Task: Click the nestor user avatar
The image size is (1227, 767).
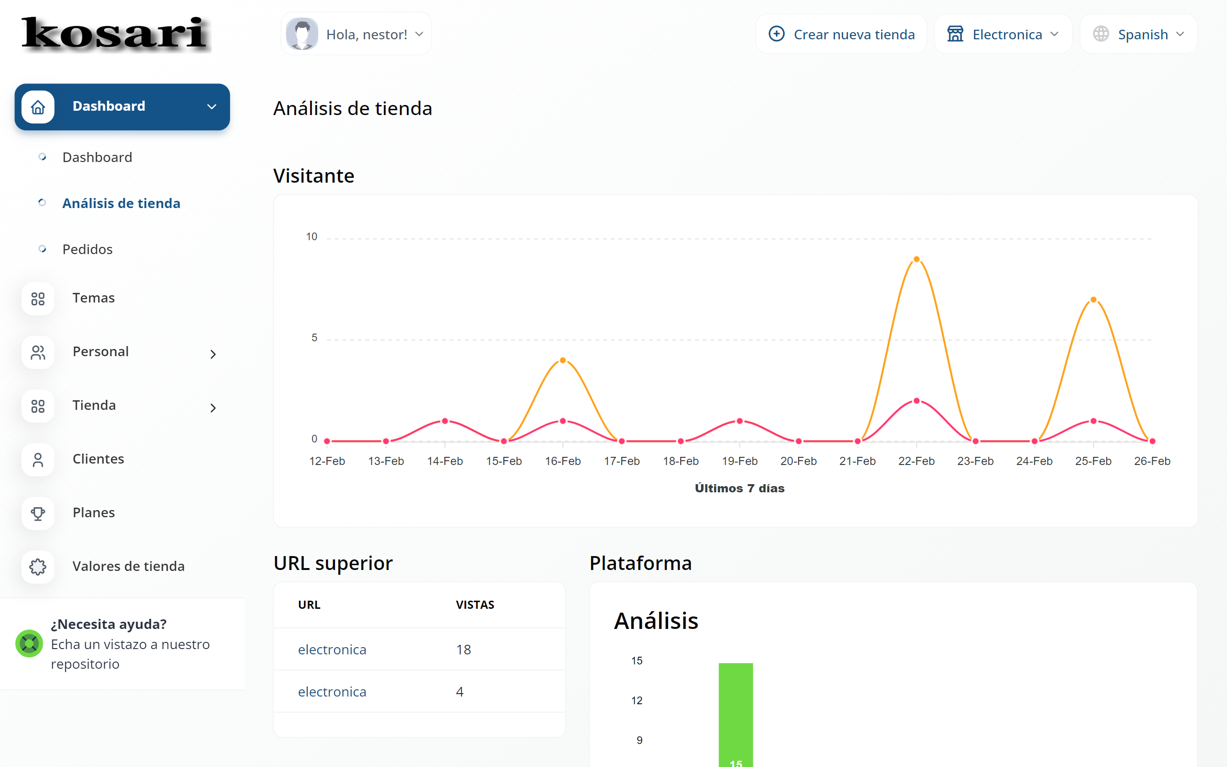Action: [x=302, y=34]
